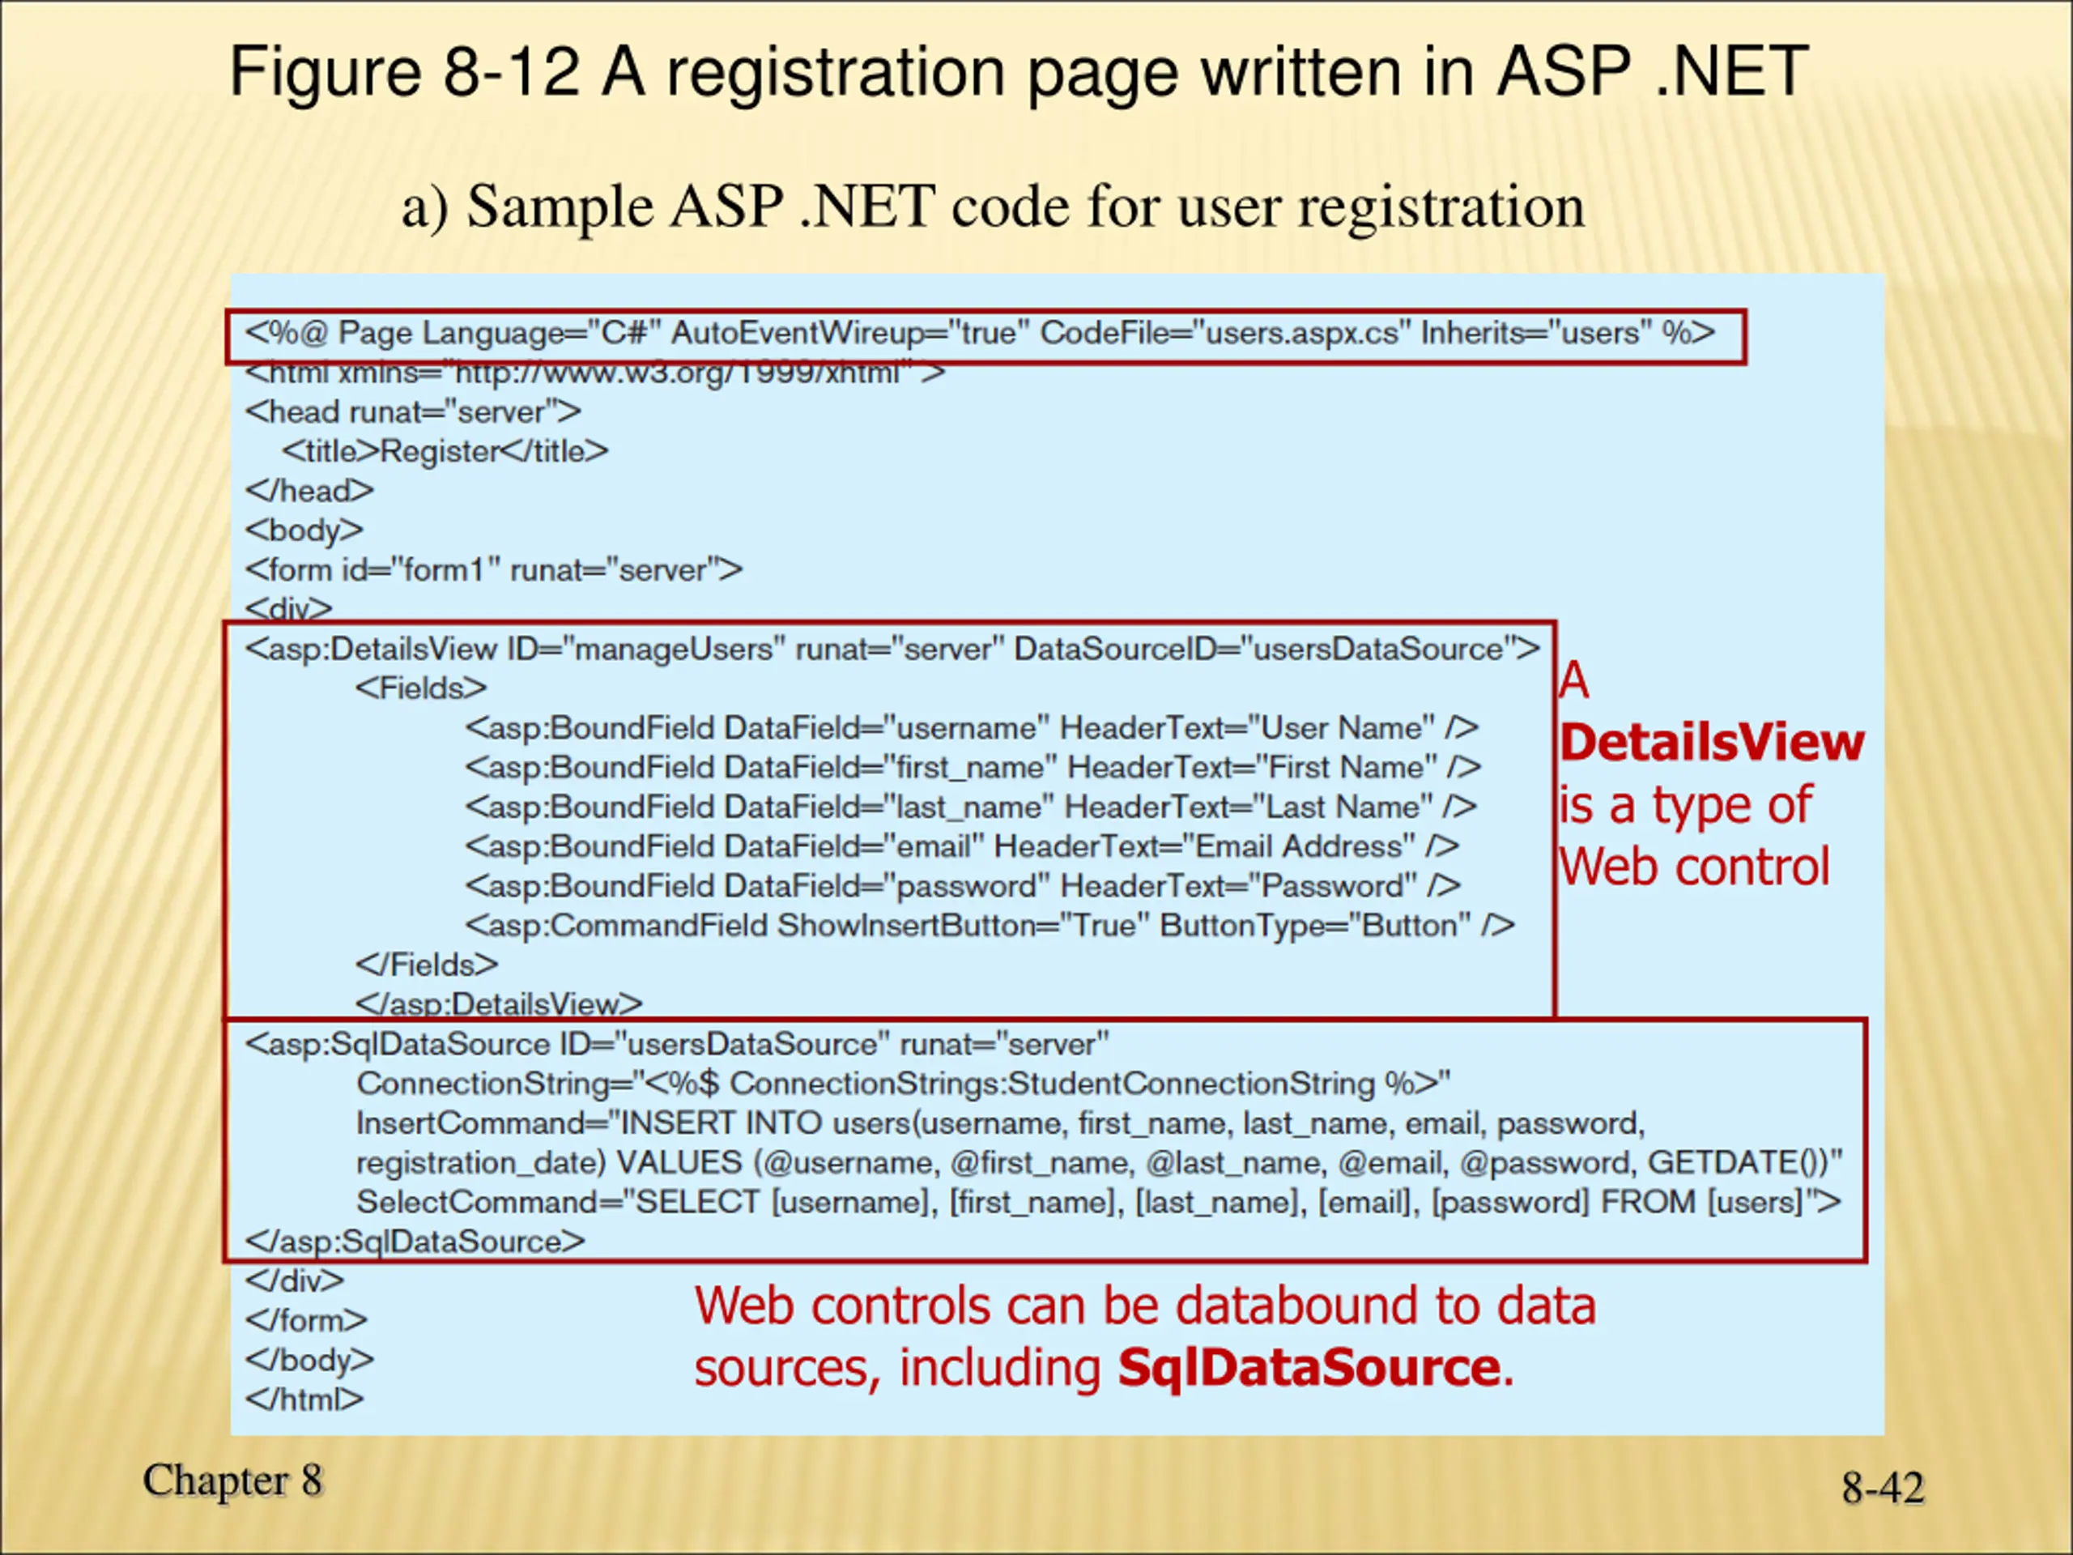Click the BoundField line with DataField="last_name"
The image size is (2073, 1555).
[x=971, y=807]
